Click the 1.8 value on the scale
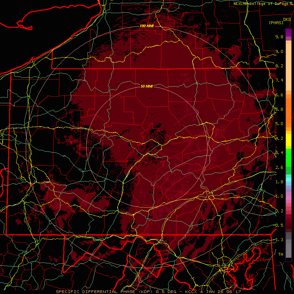The height and width of the screenshot is (294, 294). 279,182
